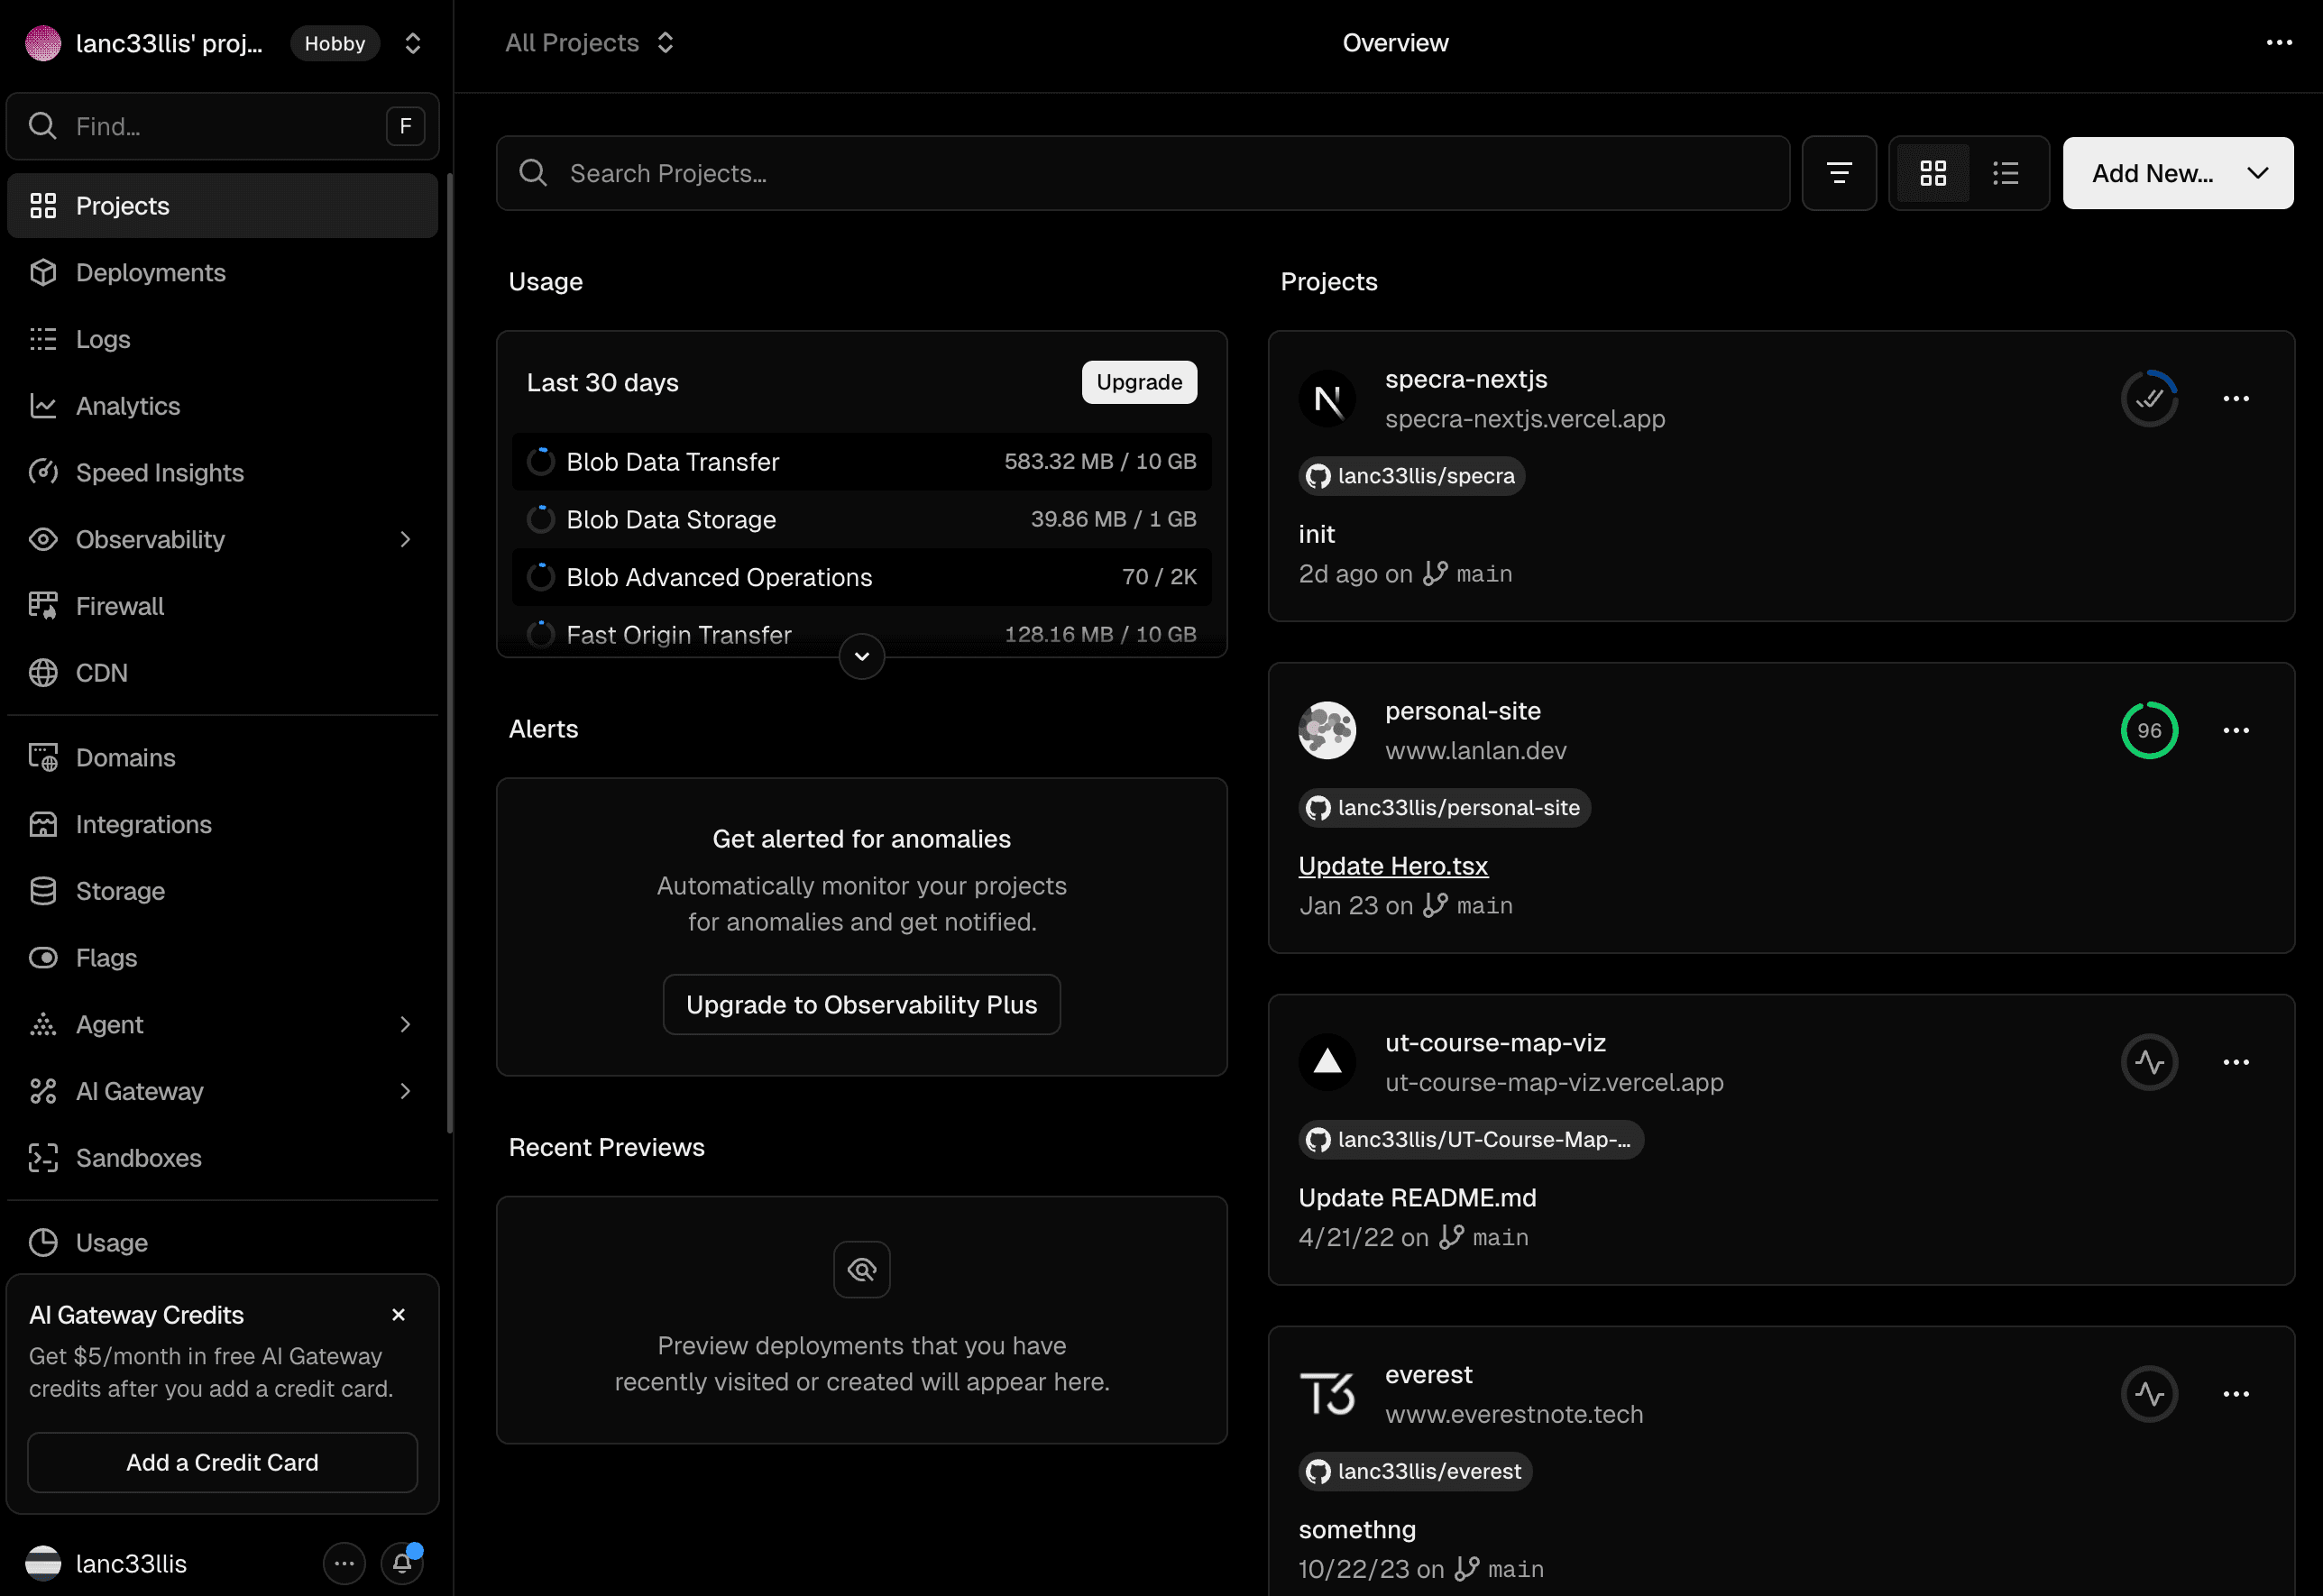Select Deployments in the sidebar
Viewport: 2323px width, 1596px height.
click(150, 272)
